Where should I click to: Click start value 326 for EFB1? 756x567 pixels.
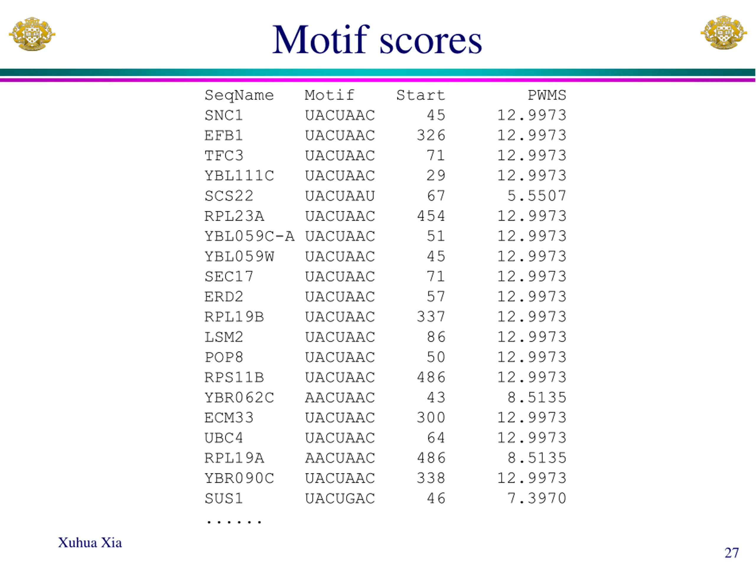431,135
